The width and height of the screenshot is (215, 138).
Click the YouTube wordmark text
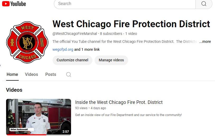[18, 4]
